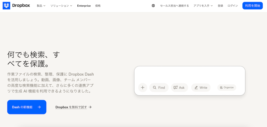Click Dropbox を無料で試す link
This screenshot has height=127, width=267.
[x=73, y=107]
